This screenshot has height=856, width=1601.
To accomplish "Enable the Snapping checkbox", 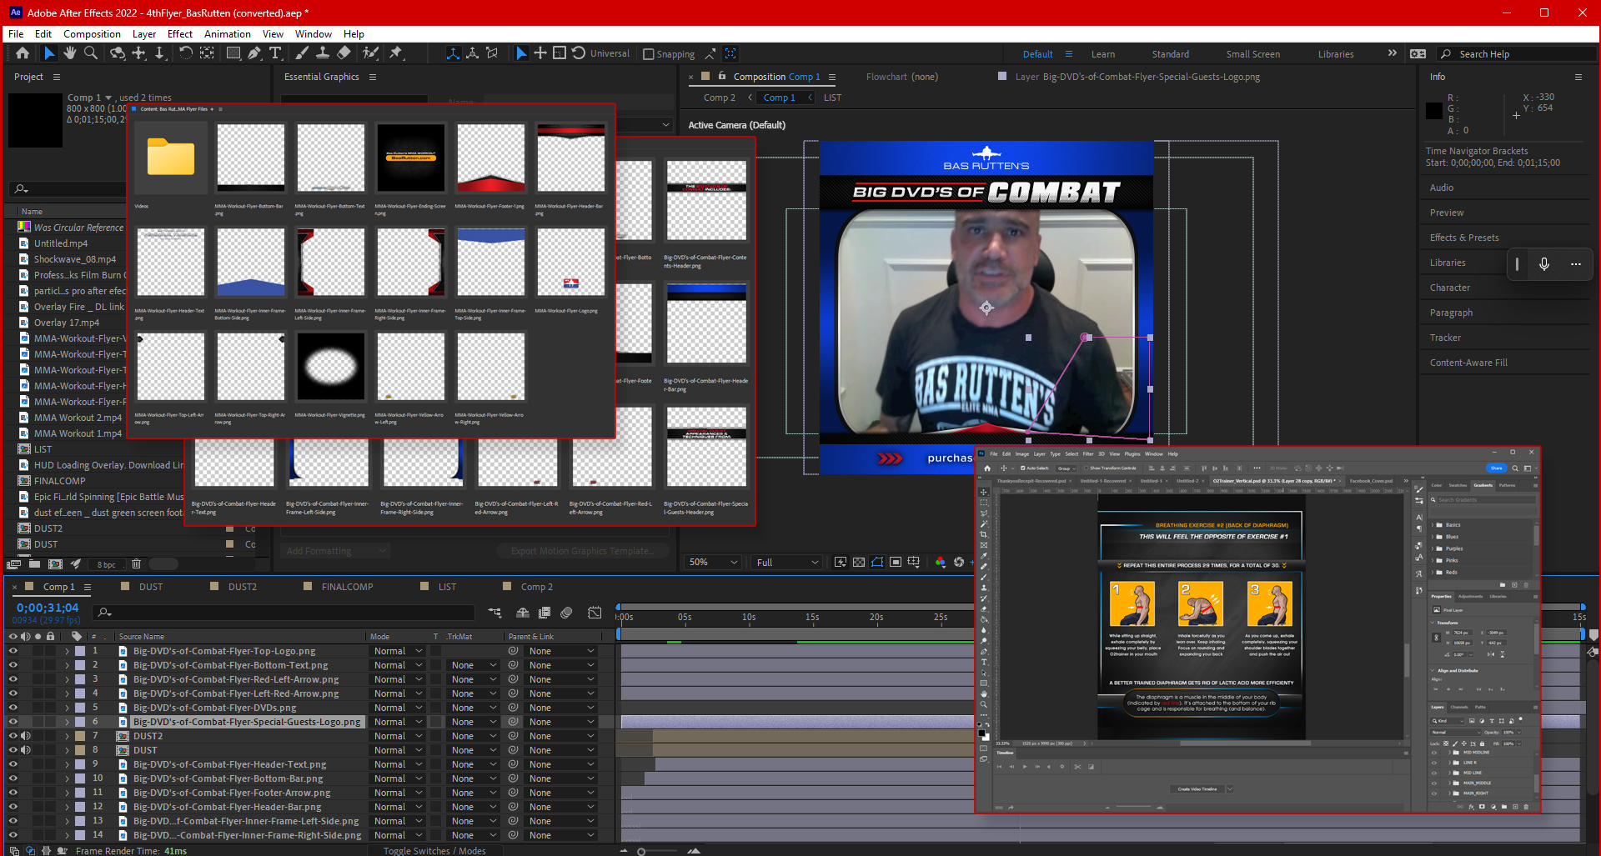I will coord(649,54).
